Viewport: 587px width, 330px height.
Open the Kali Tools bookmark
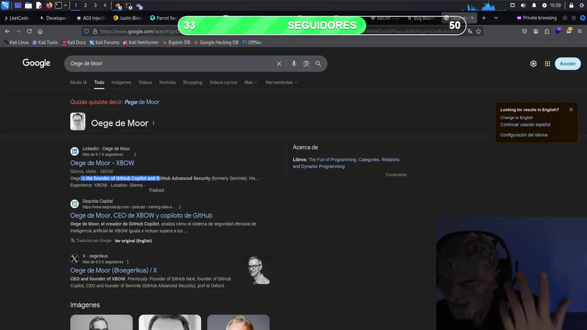tap(45, 42)
